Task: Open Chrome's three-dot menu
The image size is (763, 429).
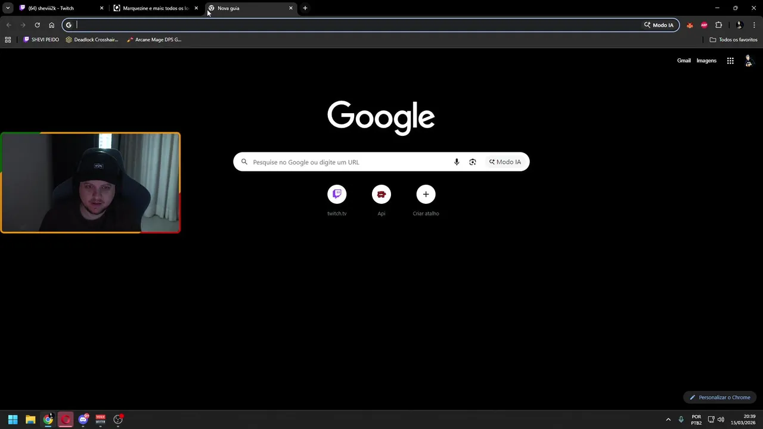Action: [x=754, y=25]
